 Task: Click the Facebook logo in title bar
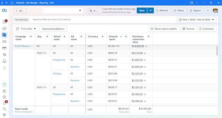[x=2, y=3]
